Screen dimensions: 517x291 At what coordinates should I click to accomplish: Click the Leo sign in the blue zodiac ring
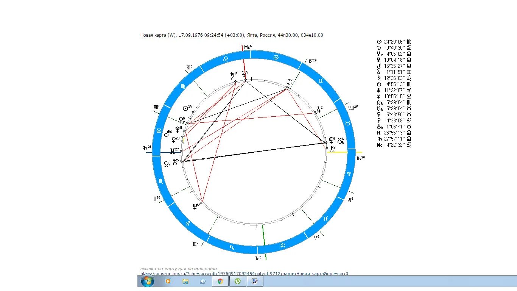click(225, 59)
